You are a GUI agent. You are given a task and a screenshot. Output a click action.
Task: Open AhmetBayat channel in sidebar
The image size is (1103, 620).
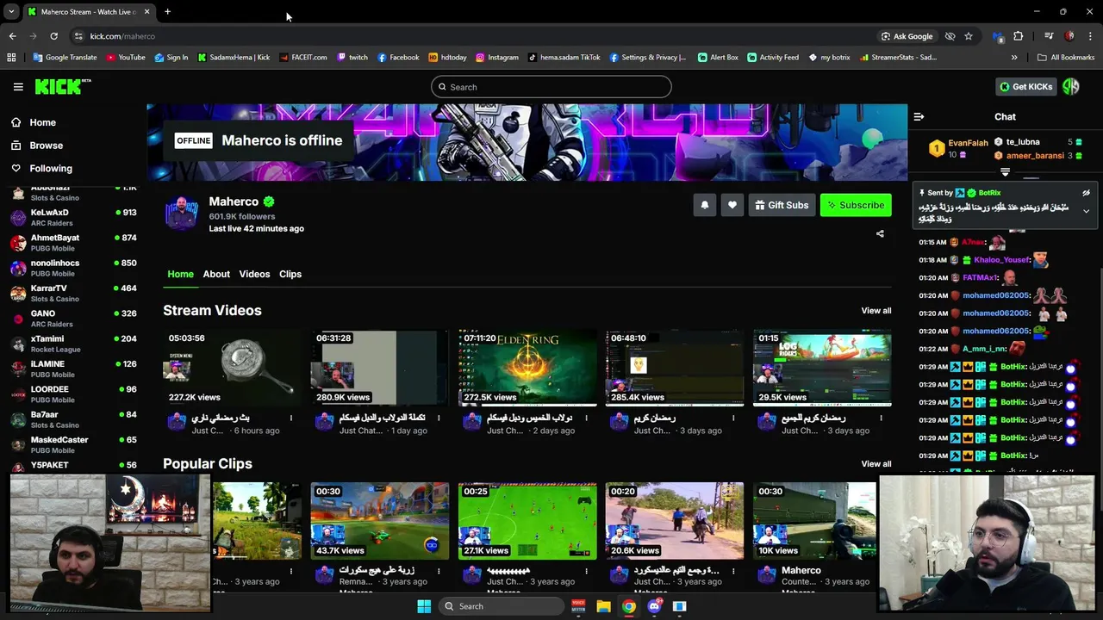point(73,243)
